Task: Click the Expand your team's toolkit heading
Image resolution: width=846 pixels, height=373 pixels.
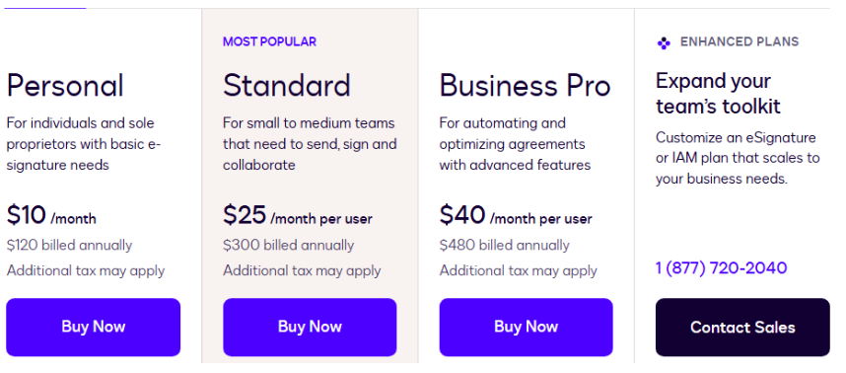Action: click(x=718, y=94)
